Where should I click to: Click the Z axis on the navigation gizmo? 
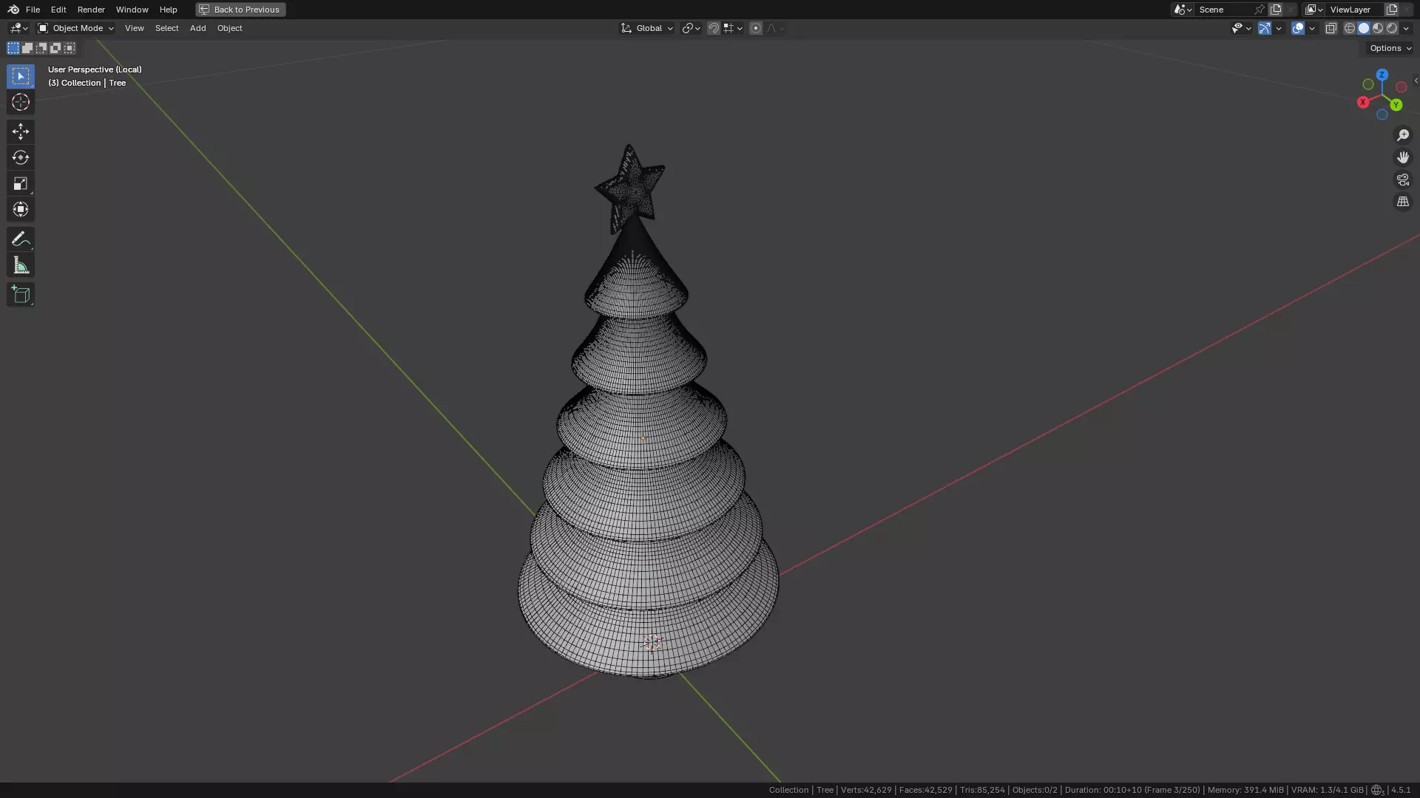click(1382, 75)
